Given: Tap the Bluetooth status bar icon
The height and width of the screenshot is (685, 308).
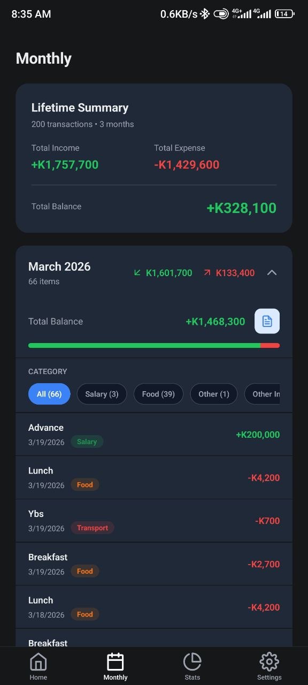Looking at the screenshot, I should [x=204, y=13].
